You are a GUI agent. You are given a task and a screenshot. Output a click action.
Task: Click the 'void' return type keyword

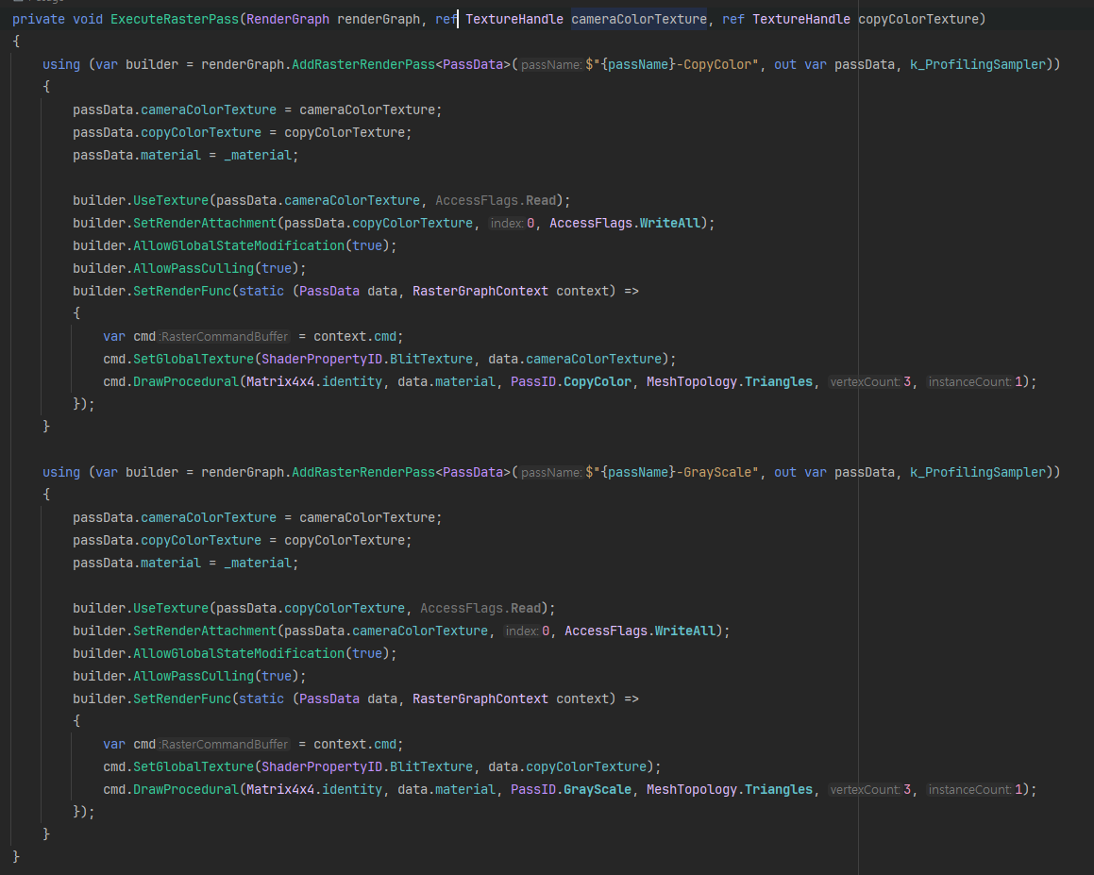tap(87, 19)
